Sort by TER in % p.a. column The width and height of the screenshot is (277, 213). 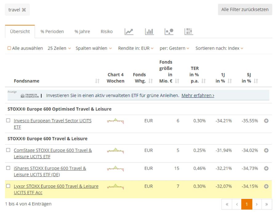tap(203, 81)
